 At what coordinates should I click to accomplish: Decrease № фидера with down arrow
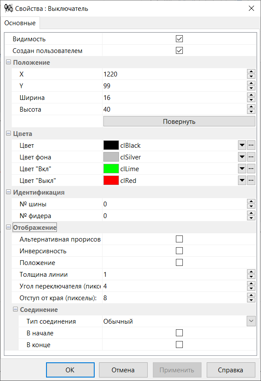[x=251, y=218]
